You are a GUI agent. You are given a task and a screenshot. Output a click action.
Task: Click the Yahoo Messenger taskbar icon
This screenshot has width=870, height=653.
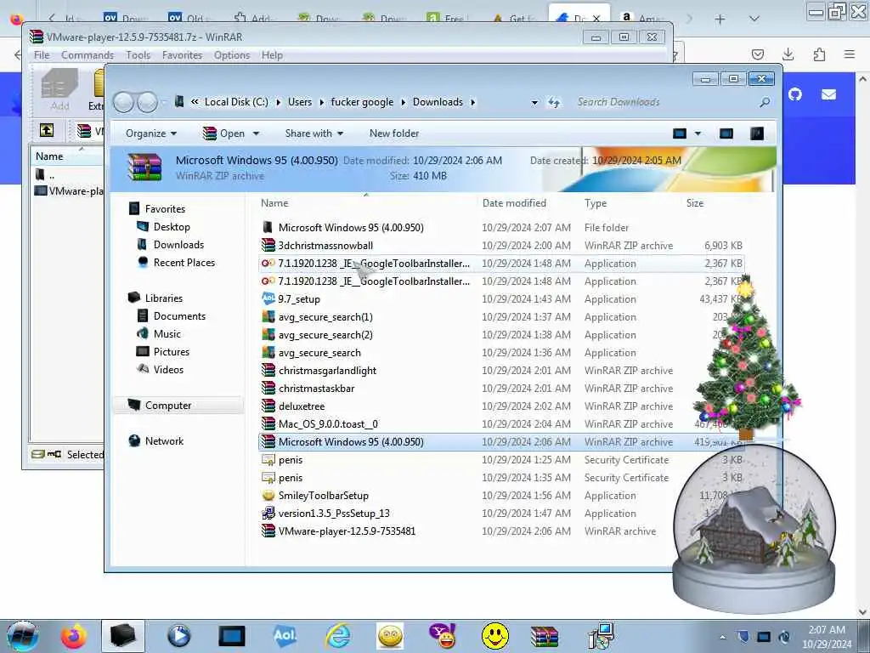click(443, 636)
